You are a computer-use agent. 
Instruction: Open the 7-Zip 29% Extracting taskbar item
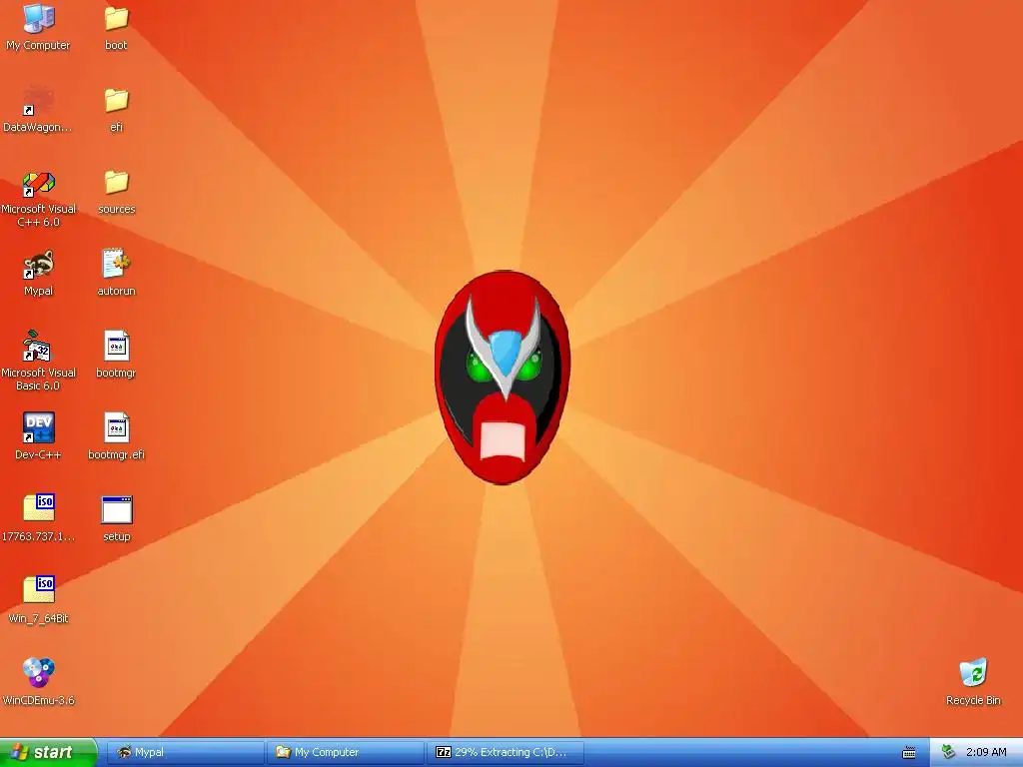(x=506, y=753)
